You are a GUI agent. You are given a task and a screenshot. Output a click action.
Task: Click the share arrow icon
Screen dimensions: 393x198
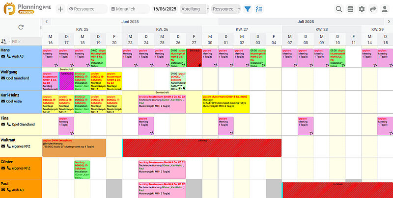[373, 9]
